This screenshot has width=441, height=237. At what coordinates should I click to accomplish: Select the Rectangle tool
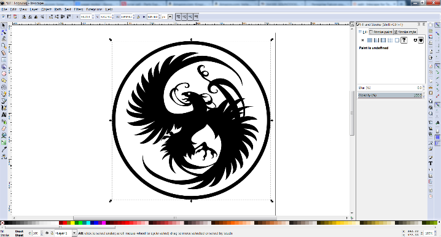(x=4, y=60)
